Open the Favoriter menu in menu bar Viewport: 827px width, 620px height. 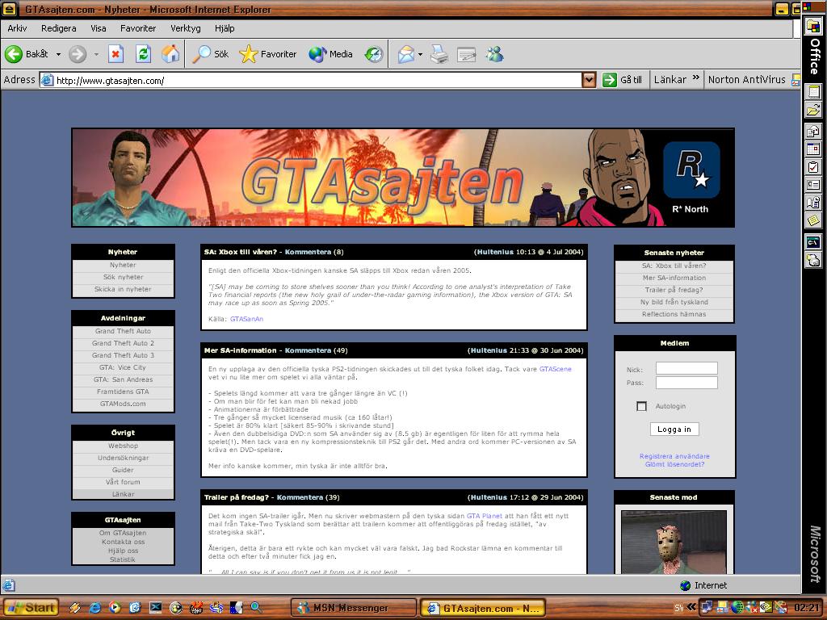coord(138,28)
